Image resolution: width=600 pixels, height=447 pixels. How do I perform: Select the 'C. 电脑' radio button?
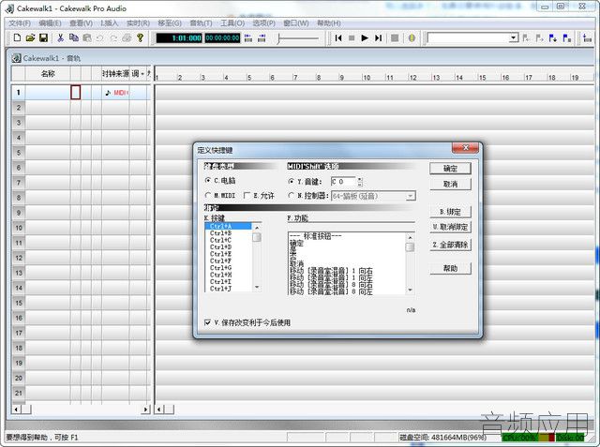(208, 180)
